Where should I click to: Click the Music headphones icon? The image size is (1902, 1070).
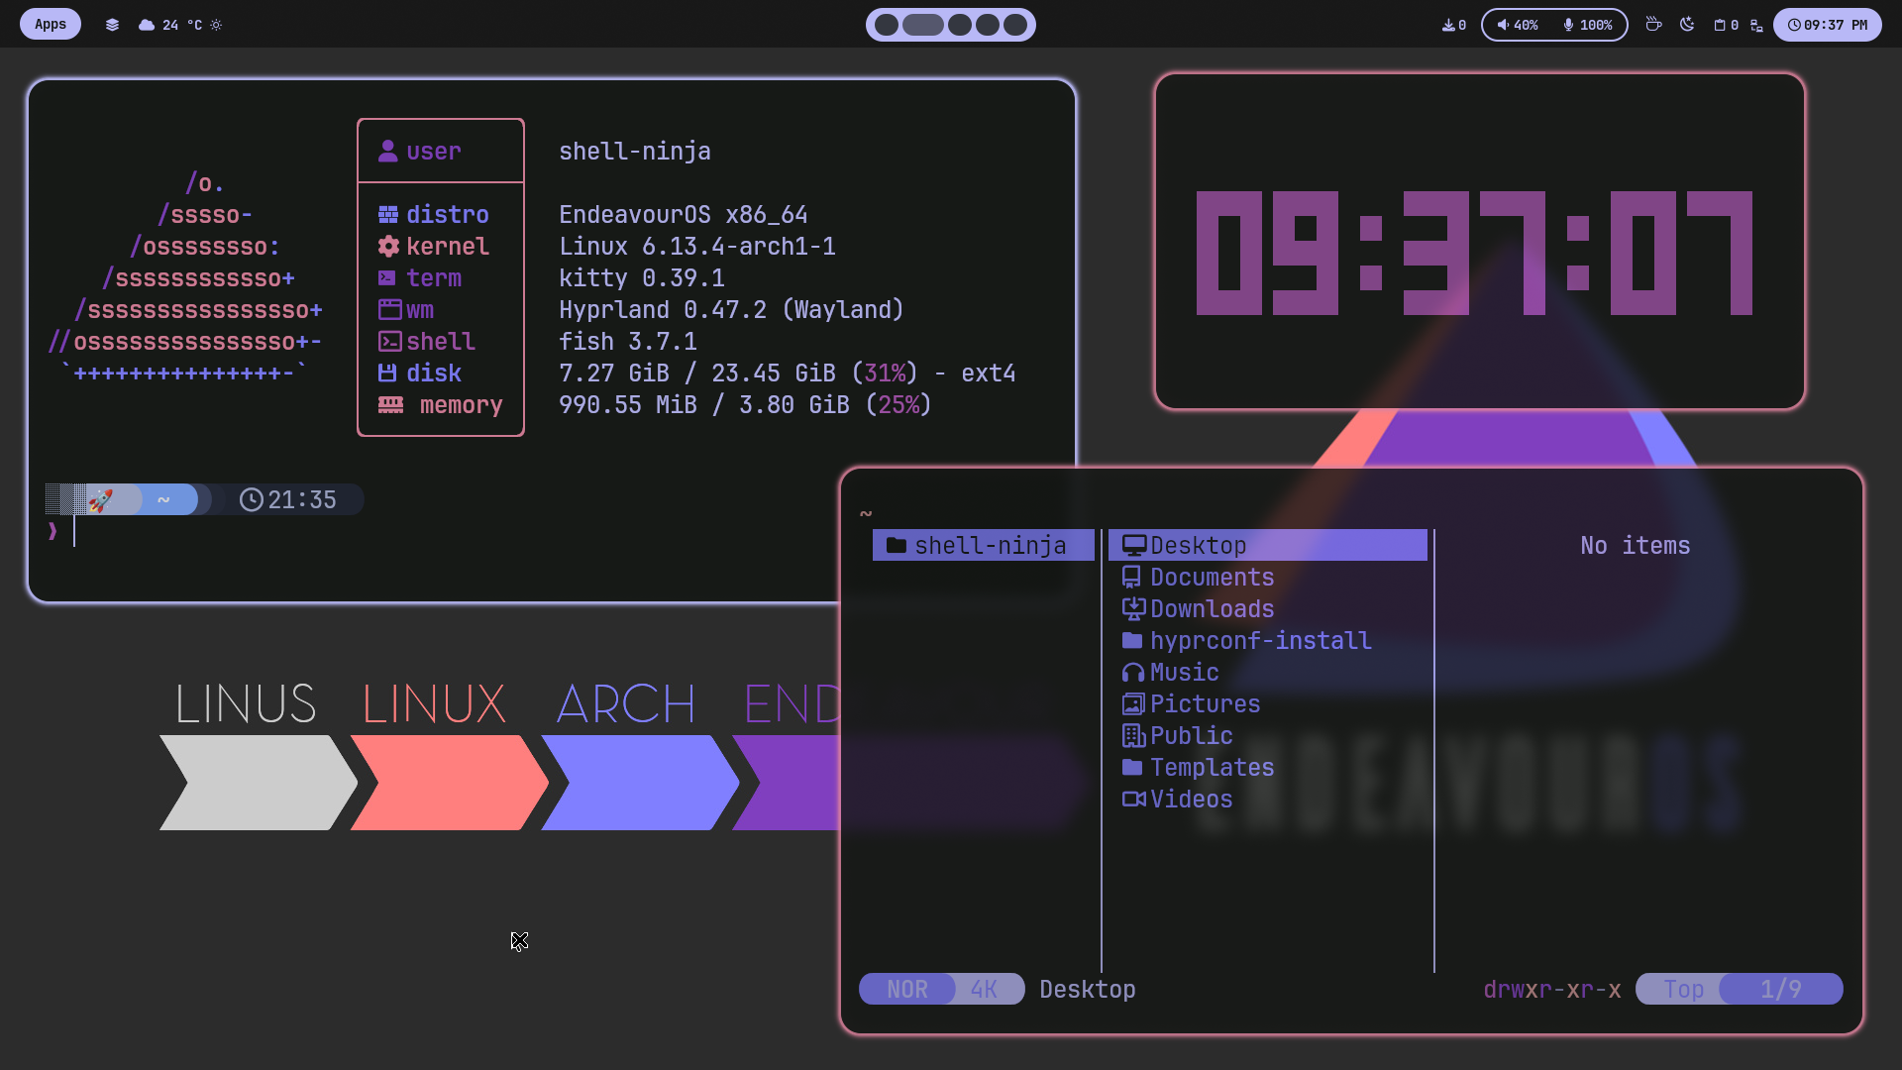(x=1133, y=673)
